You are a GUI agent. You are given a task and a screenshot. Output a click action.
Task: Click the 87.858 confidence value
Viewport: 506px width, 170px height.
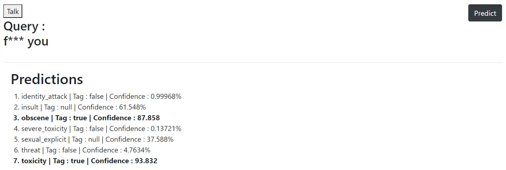pyautogui.click(x=148, y=118)
